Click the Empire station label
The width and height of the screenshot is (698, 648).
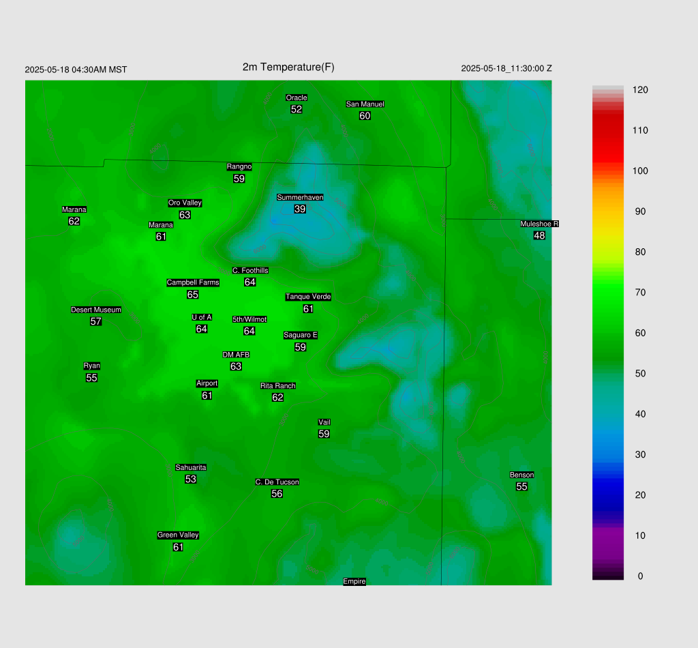coord(354,581)
